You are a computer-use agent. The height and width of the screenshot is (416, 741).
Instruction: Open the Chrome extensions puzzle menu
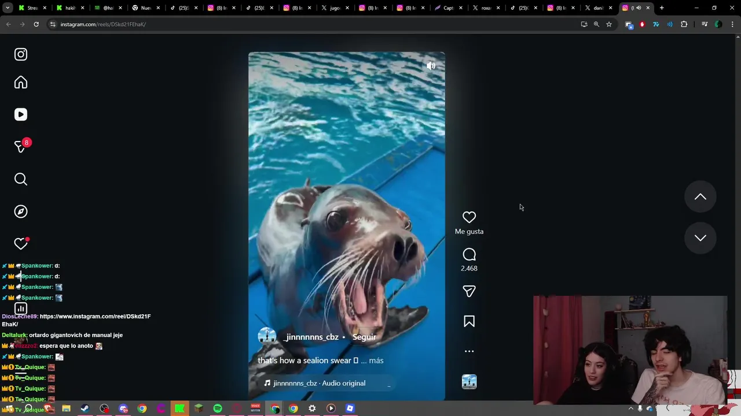[x=684, y=24]
